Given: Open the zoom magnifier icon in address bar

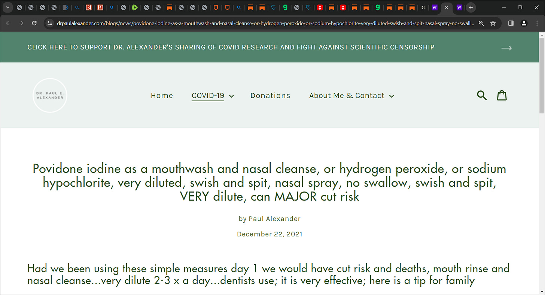Looking at the screenshot, I should 481,23.
